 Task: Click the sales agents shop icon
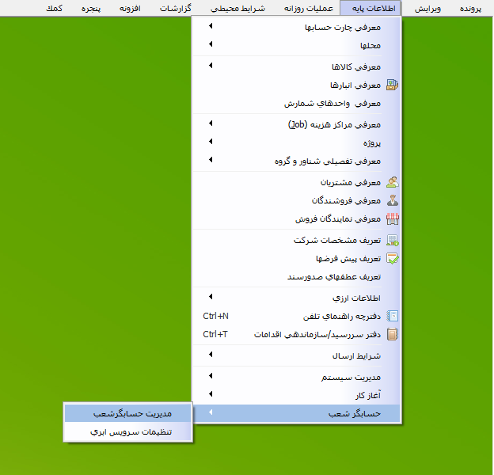tap(392, 218)
